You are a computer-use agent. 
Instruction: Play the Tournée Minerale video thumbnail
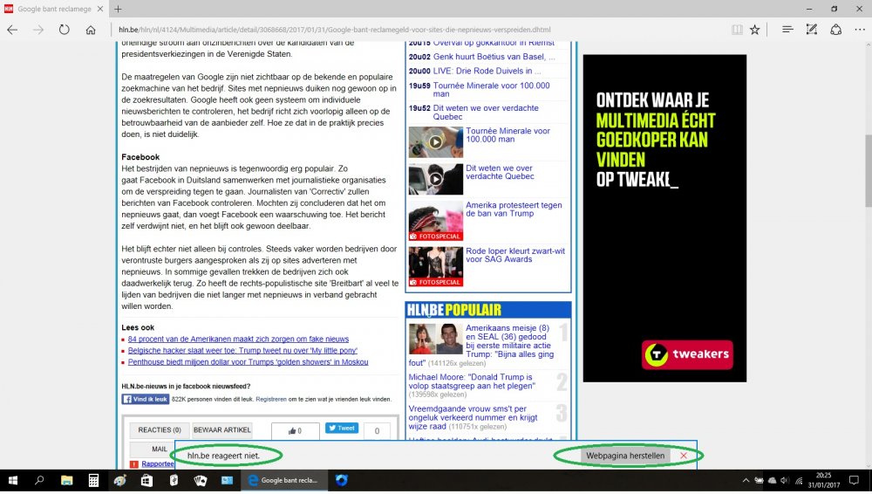[x=435, y=142]
